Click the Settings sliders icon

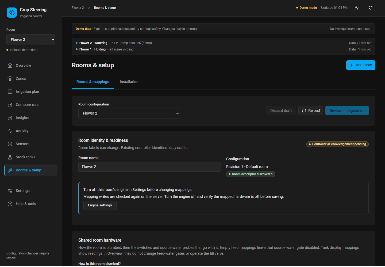pyautogui.click(x=10, y=191)
